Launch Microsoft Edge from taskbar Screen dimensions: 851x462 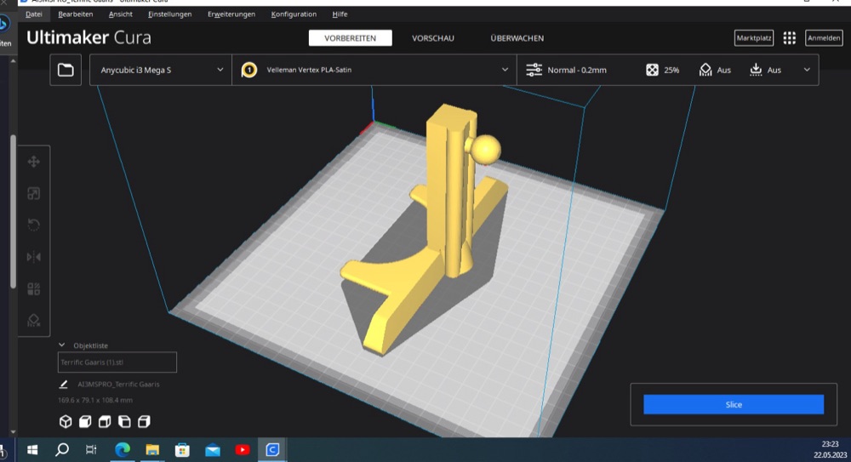pos(123,449)
